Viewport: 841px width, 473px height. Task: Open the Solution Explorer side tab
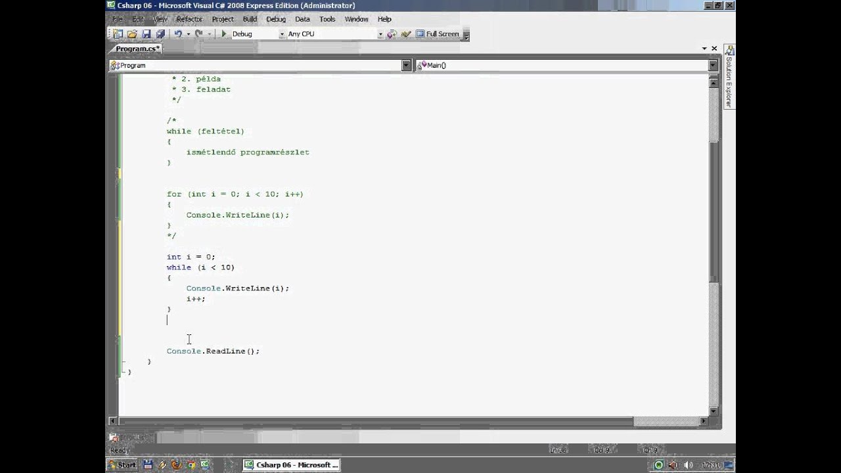coord(729,76)
